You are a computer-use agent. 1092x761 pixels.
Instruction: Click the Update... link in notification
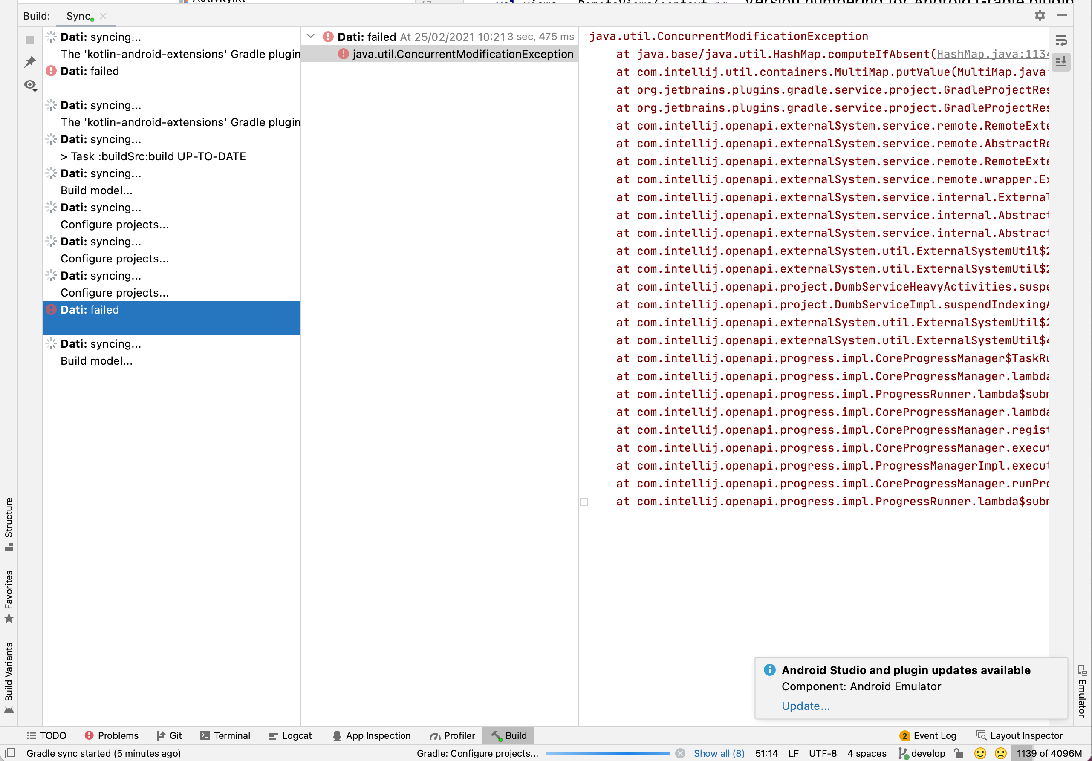click(x=805, y=706)
